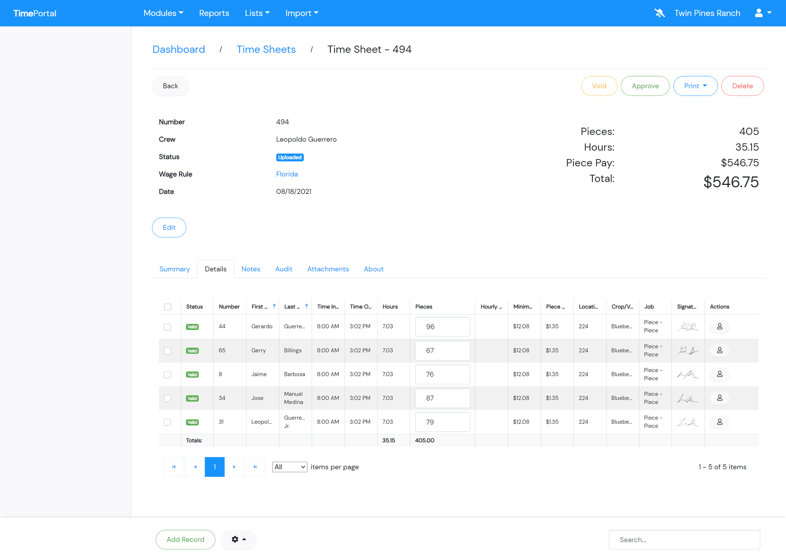
Task: Jump to first page using pagination icon
Action: pos(174,467)
